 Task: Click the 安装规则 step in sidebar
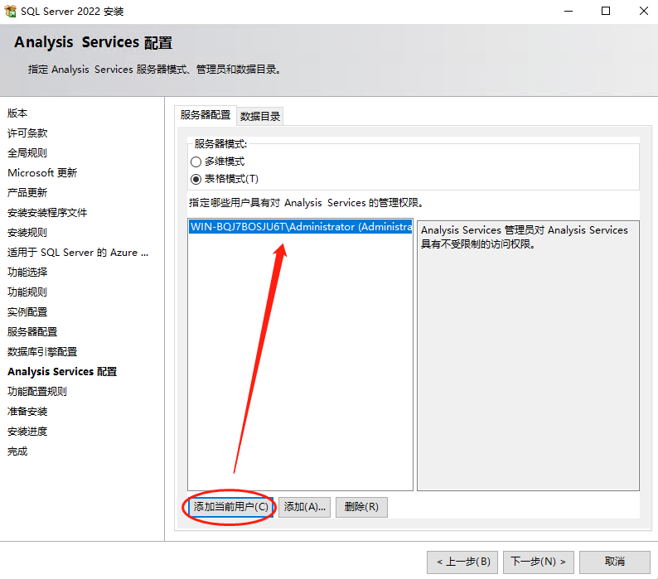27,233
